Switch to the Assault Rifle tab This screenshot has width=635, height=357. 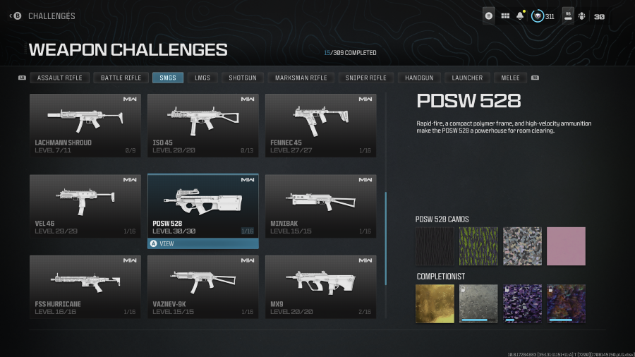(x=59, y=78)
